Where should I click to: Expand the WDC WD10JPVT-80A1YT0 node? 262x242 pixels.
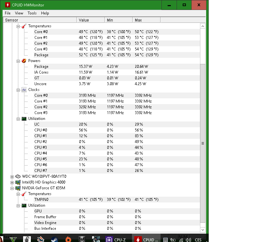pos(12,177)
